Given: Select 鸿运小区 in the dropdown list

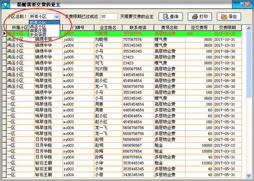Looking at the screenshot, I should (x=44, y=26).
